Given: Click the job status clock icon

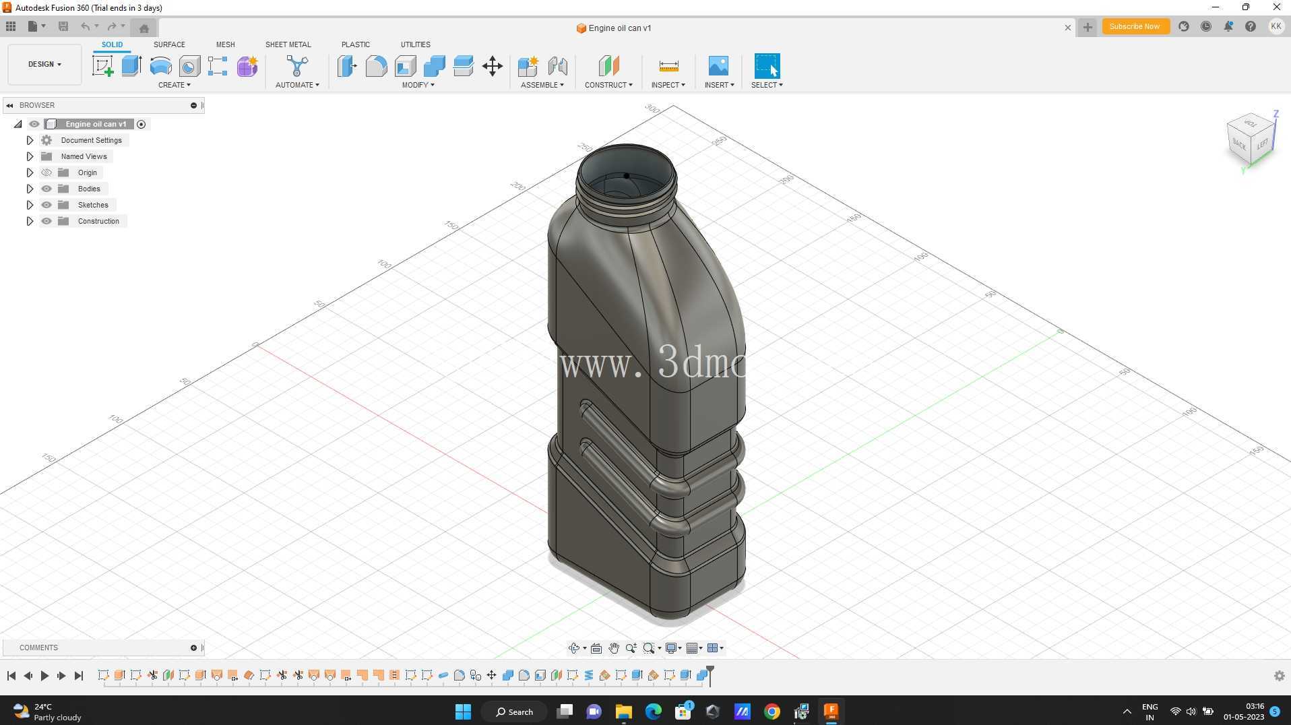Looking at the screenshot, I should point(1206,26).
